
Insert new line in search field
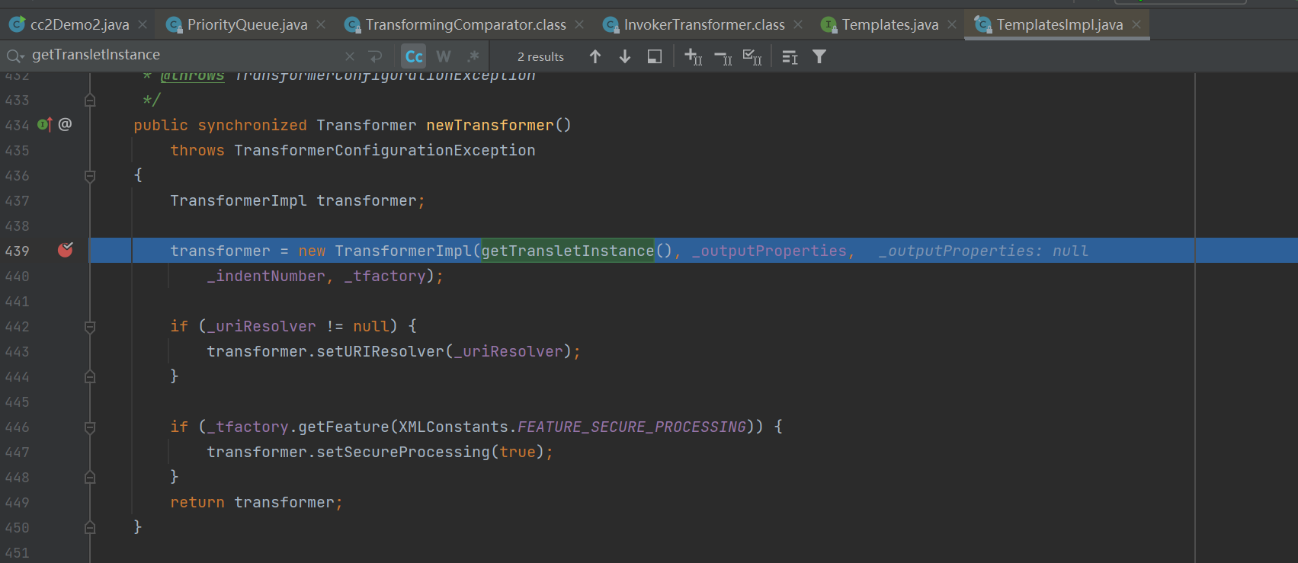(x=375, y=56)
